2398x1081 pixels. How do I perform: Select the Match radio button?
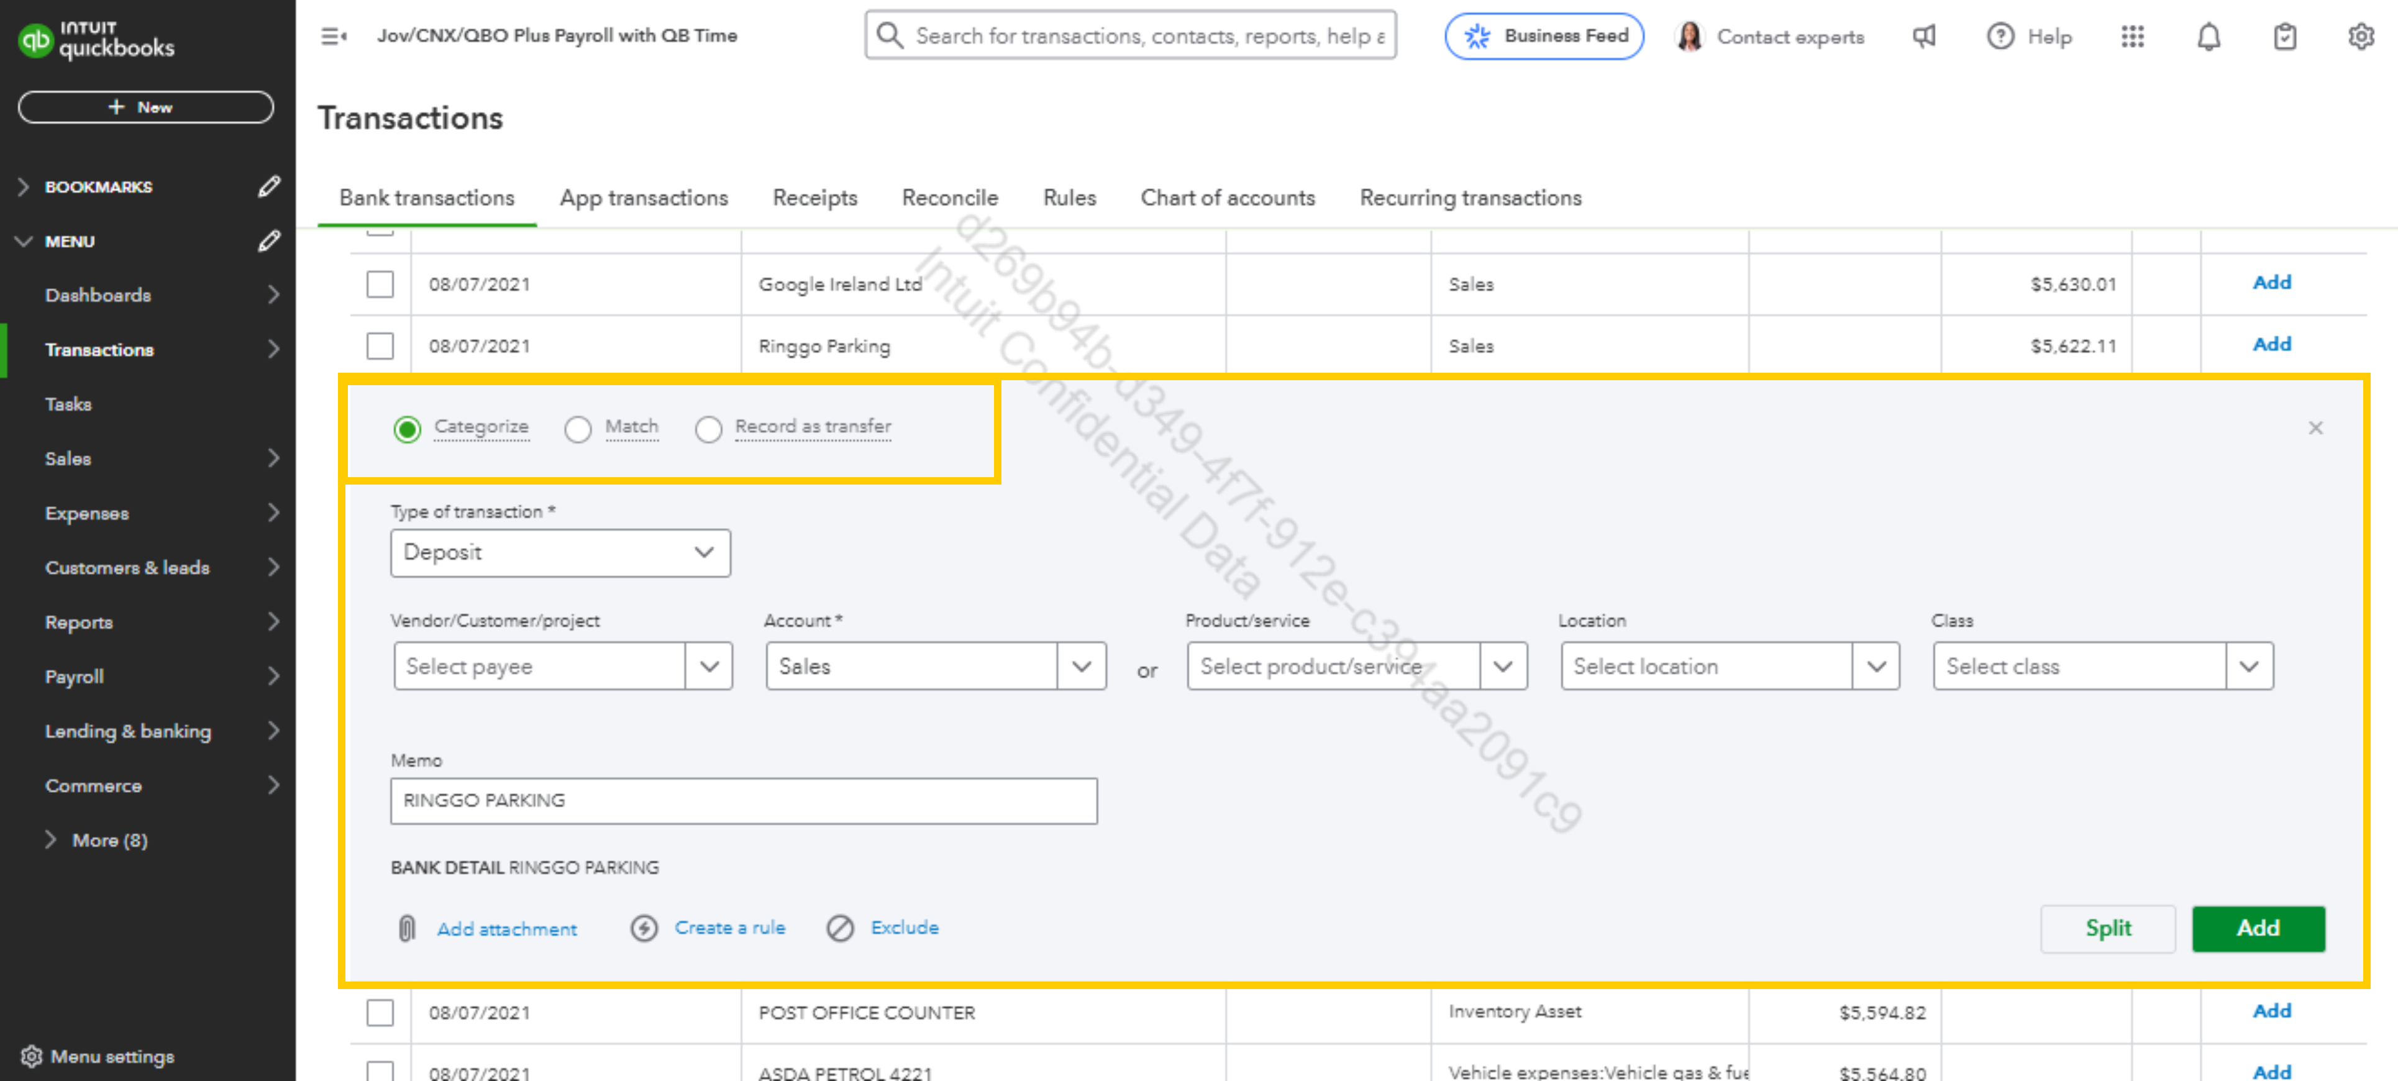pos(578,428)
